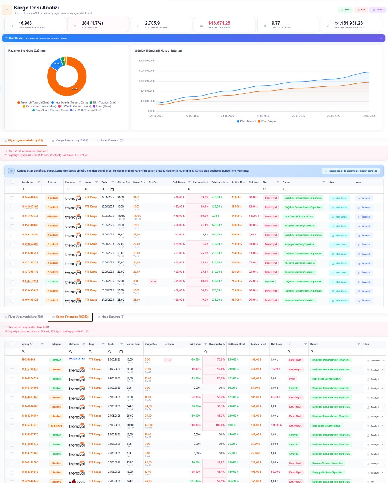
Task: Tick checkbox for order 11346406938 in the upper table
Action: (12, 198)
